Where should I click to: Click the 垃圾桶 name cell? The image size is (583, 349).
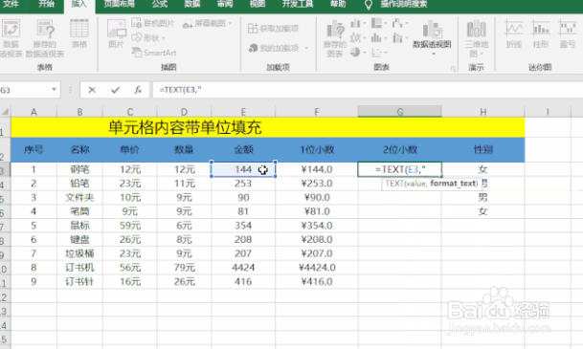(79, 253)
